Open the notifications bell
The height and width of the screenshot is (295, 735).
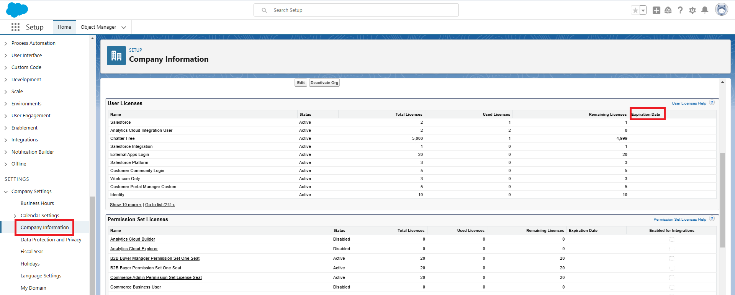[705, 10]
